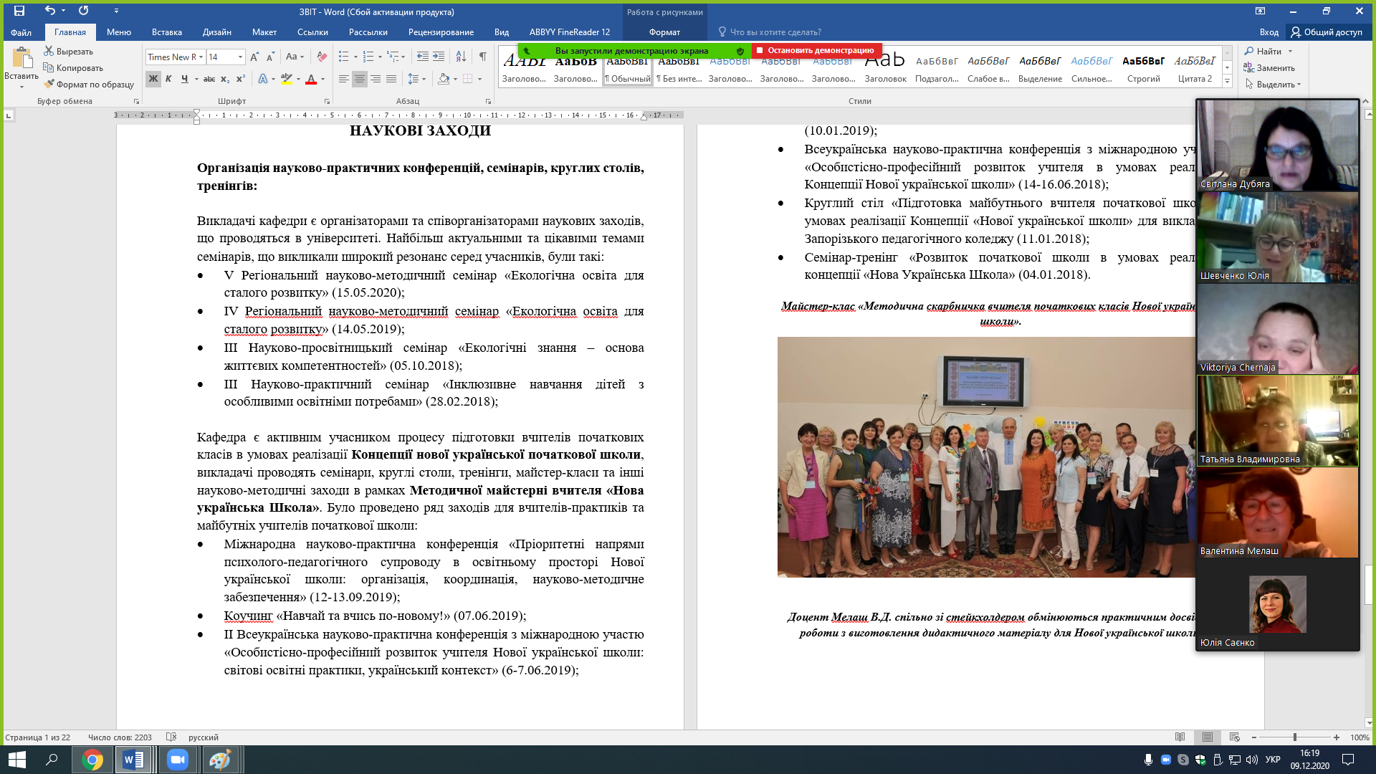Image resolution: width=1376 pixels, height=774 pixels.
Task: Increase indent of paragraph
Action: 439,57
